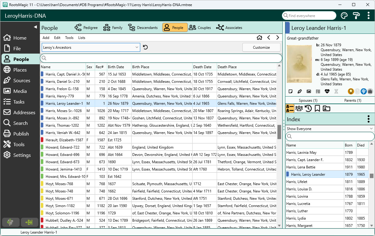Open the Show Everyone filter dropdown
Image resolution: width=375 pixels, height=236 pixels.
330,129
